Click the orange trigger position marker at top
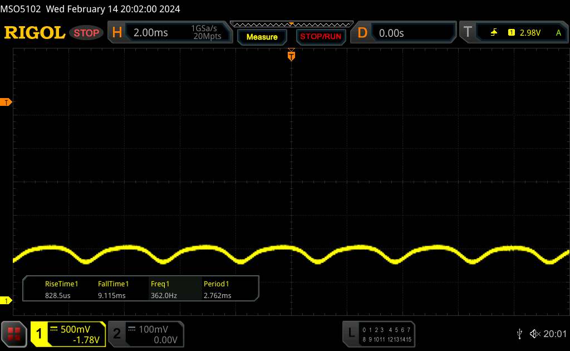The image size is (570, 351). [291, 55]
